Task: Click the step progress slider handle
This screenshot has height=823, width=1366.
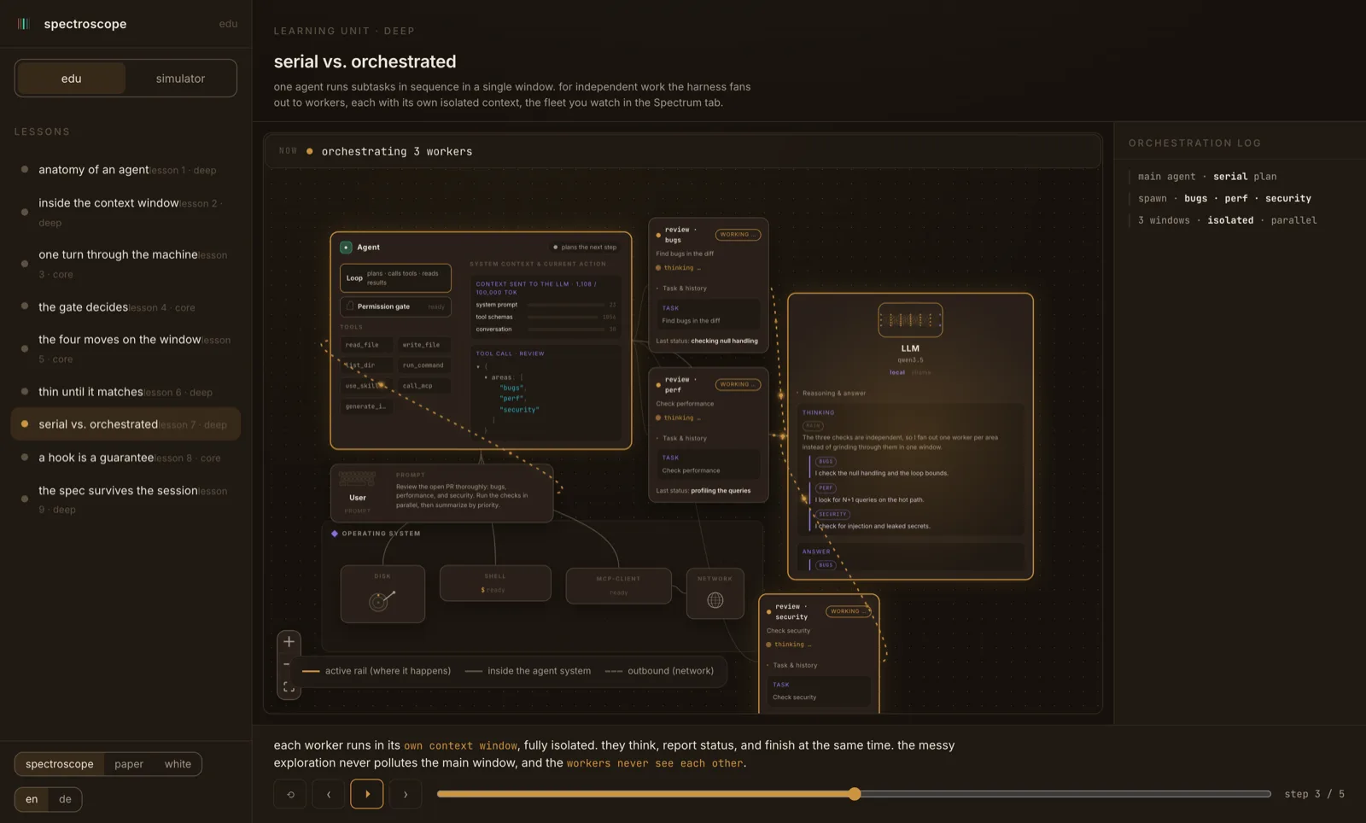Action: [x=855, y=794]
